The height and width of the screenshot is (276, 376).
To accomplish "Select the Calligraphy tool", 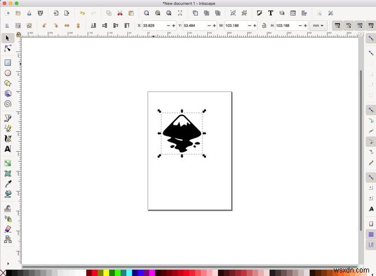I will tap(8, 139).
